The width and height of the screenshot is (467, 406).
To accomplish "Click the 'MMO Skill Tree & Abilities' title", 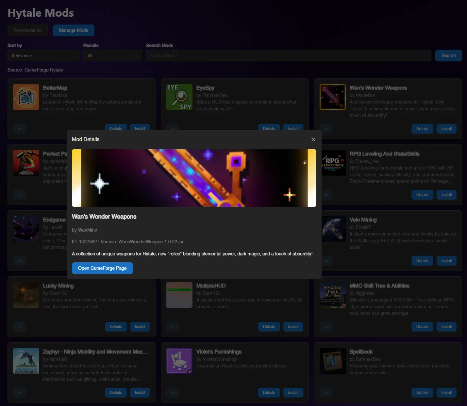I will coord(379,286).
